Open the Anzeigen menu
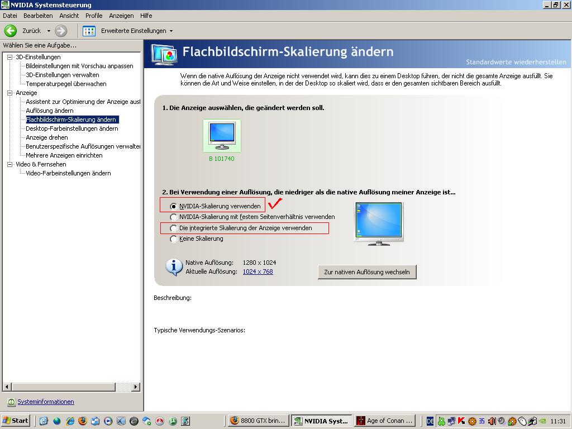 coord(121,16)
